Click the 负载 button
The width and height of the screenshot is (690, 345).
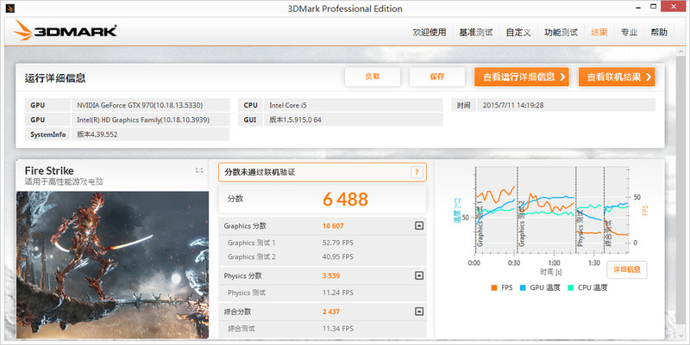pos(373,77)
